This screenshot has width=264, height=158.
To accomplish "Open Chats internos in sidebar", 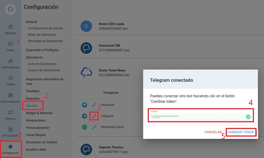I will (x=10, y=64).
